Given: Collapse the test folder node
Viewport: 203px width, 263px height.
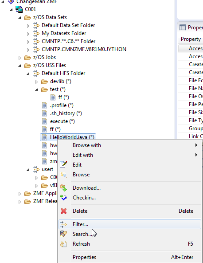Looking at the screenshot, I should click(x=36, y=90).
